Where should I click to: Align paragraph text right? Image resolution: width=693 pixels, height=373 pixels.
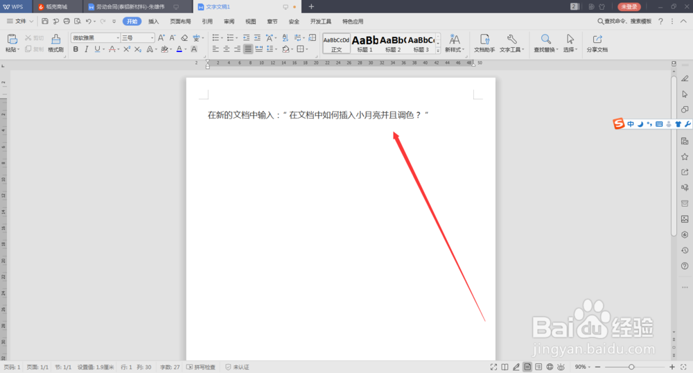[237, 49]
